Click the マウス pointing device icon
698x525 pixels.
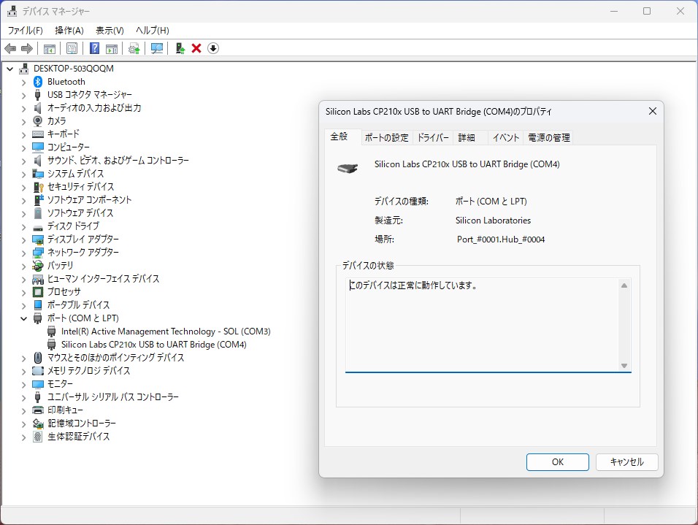pos(38,358)
